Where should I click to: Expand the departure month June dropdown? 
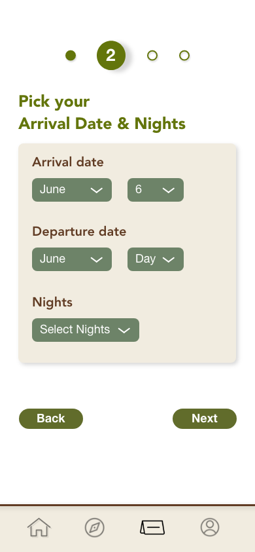click(72, 259)
